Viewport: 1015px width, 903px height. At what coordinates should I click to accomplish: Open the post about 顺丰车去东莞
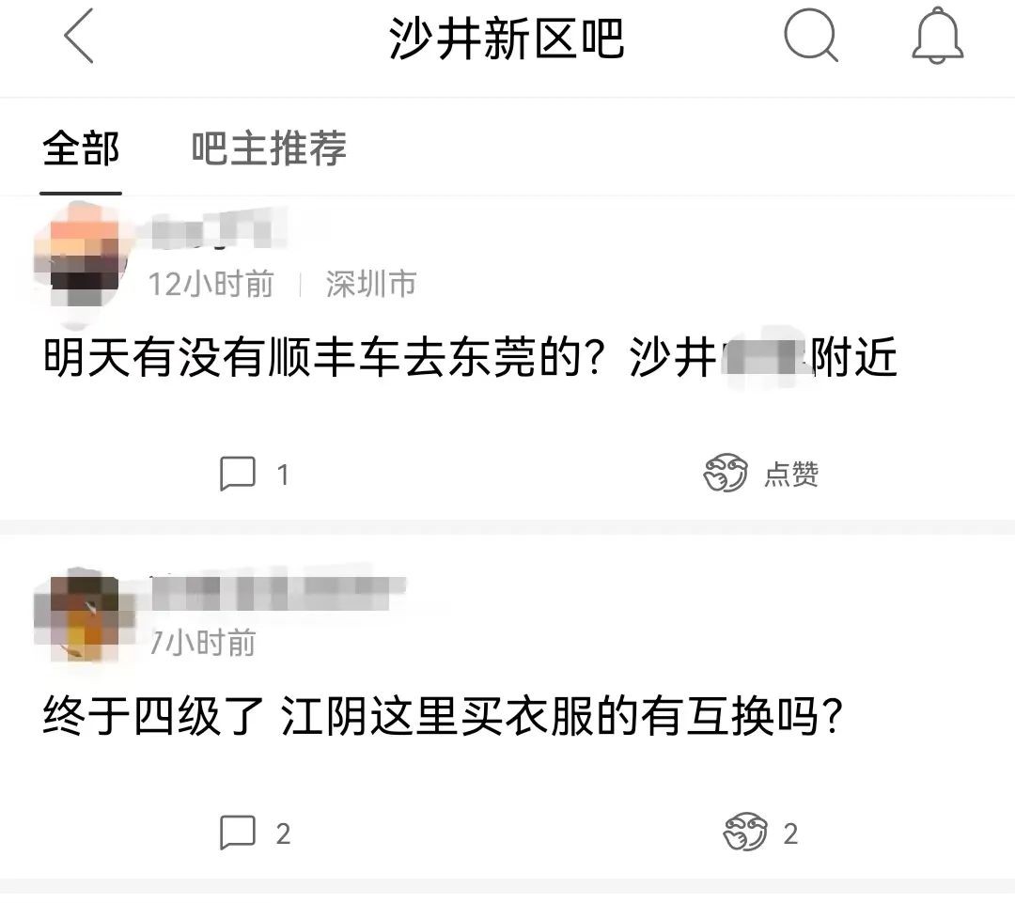pos(470,357)
